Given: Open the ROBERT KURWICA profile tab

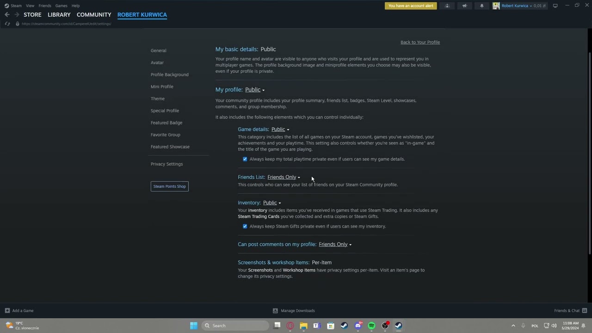Looking at the screenshot, I should tap(142, 15).
